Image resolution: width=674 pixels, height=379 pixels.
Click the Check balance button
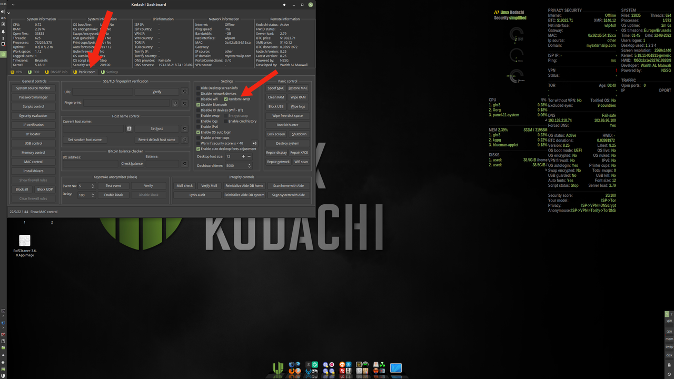coord(132,164)
